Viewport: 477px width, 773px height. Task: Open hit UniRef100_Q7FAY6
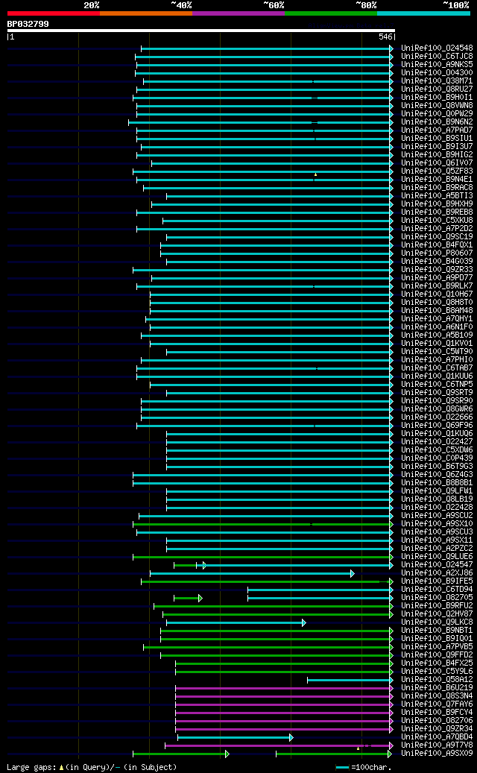pos(437,704)
